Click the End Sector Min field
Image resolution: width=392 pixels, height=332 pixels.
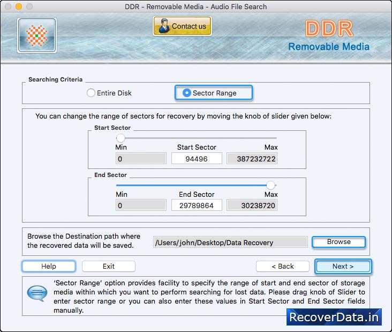pyautogui.click(x=141, y=205)
